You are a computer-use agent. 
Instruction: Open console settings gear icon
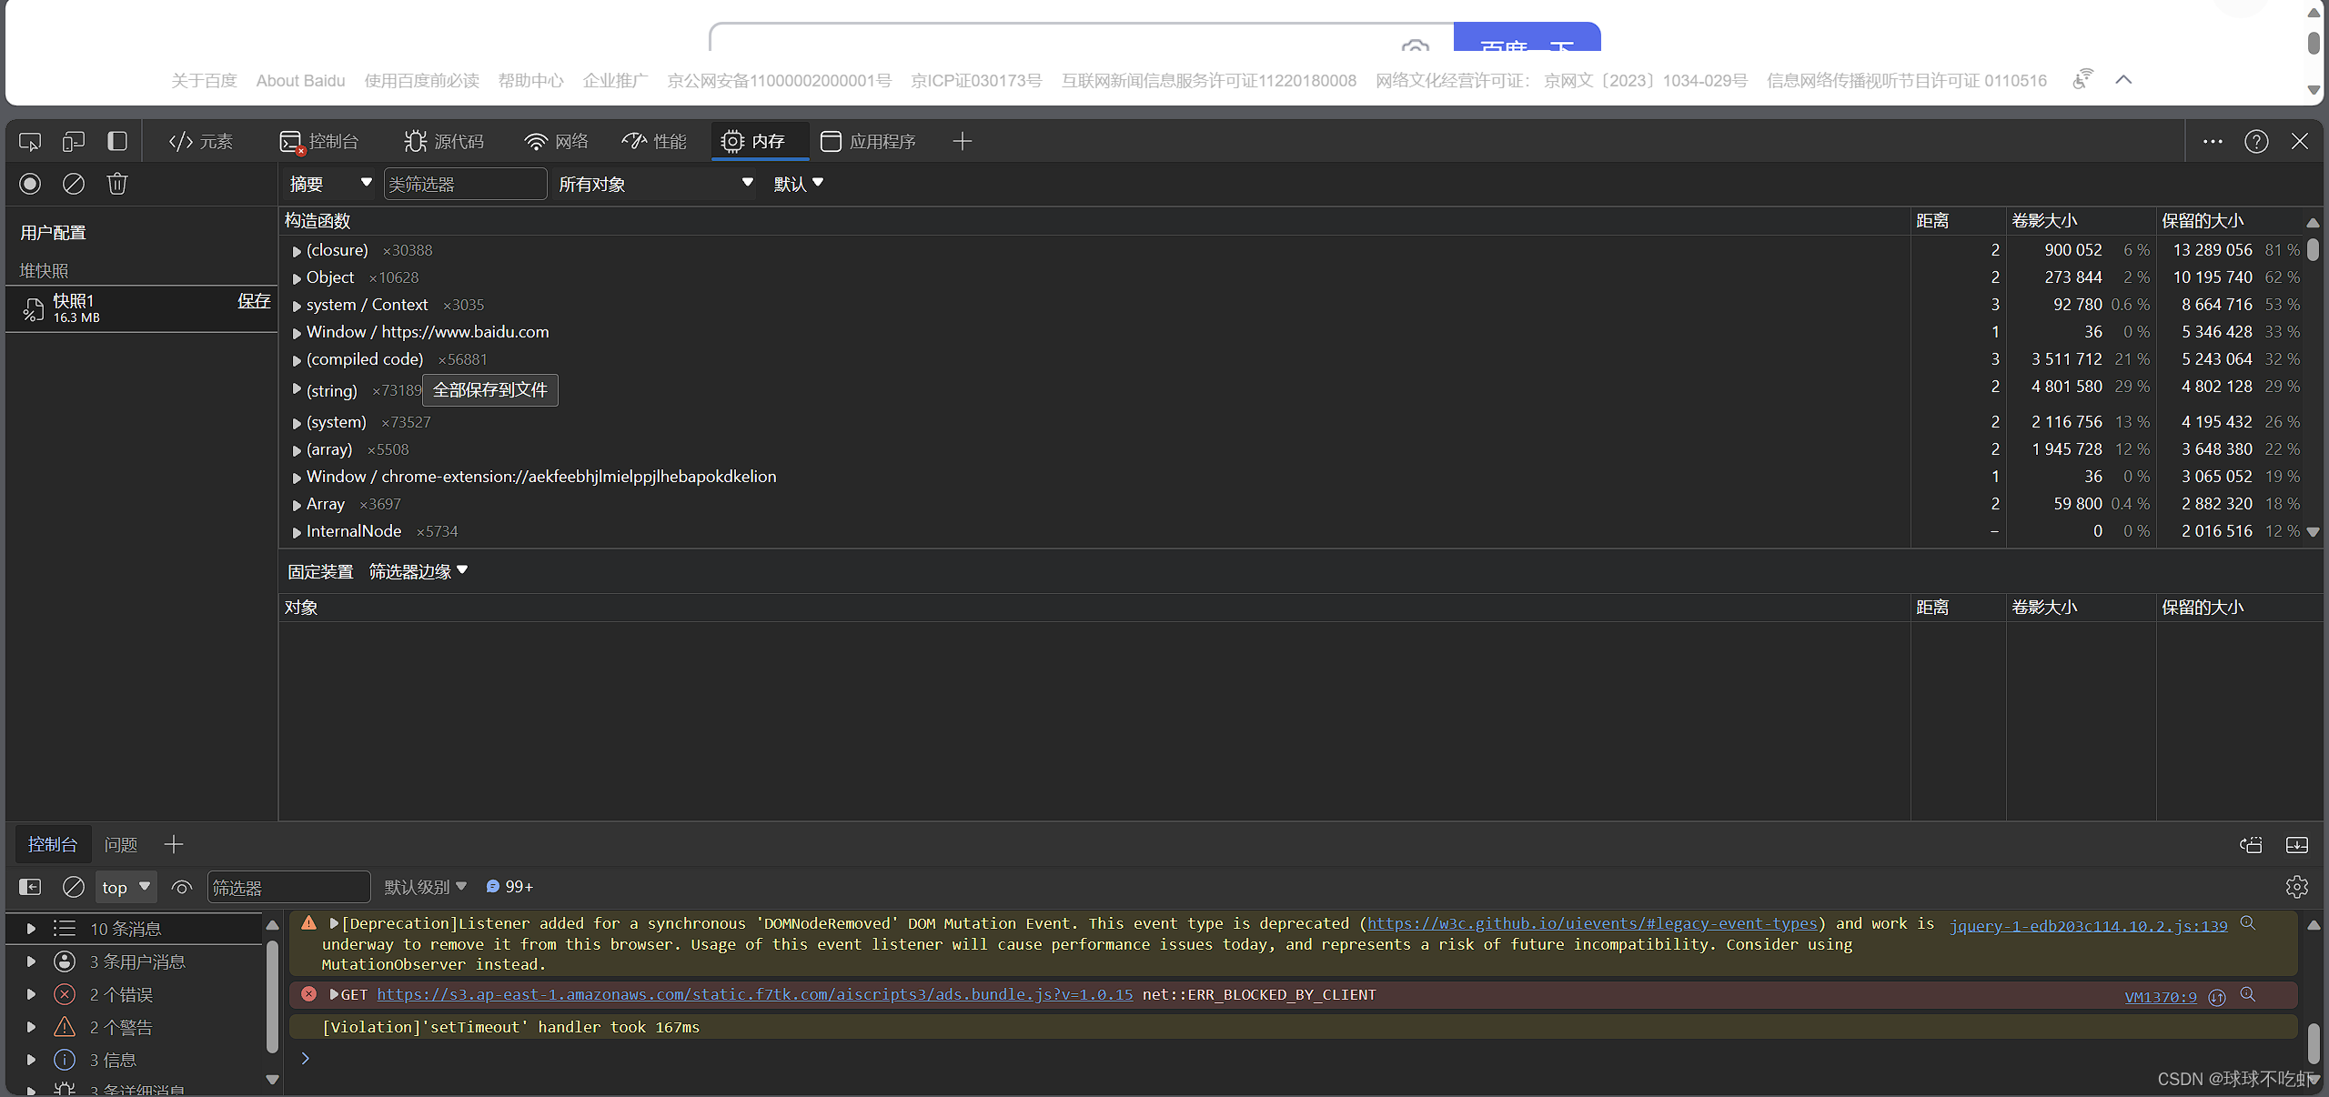click(x=2296, y=887)
